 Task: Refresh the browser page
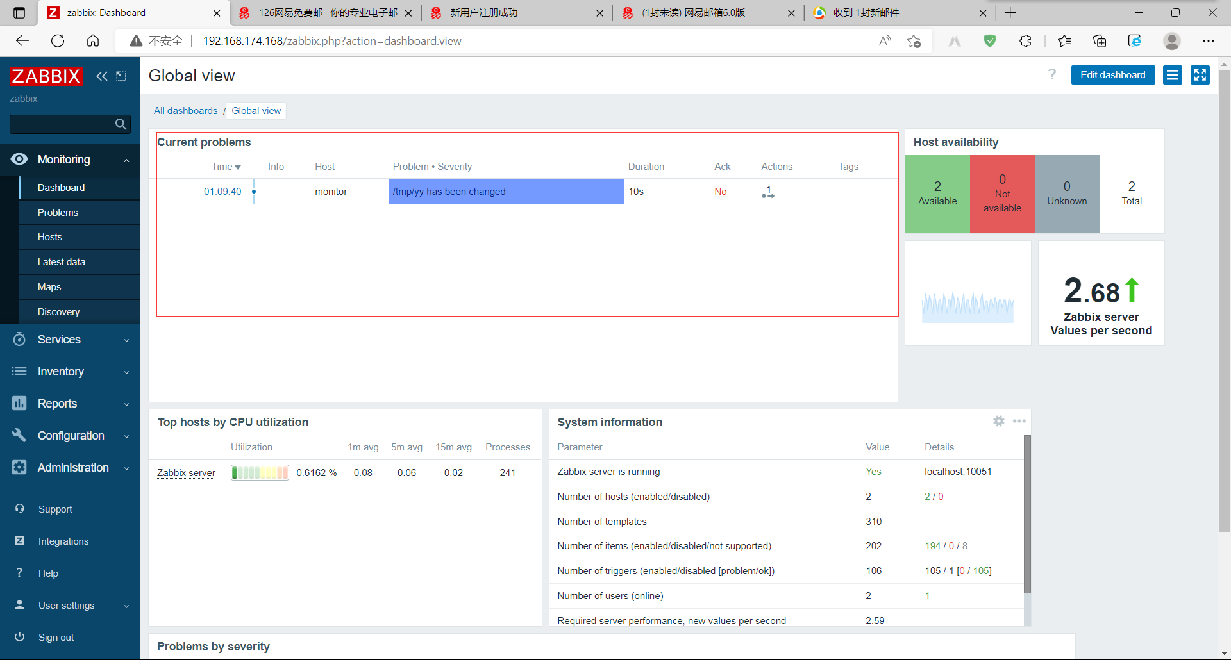(58, 41)
